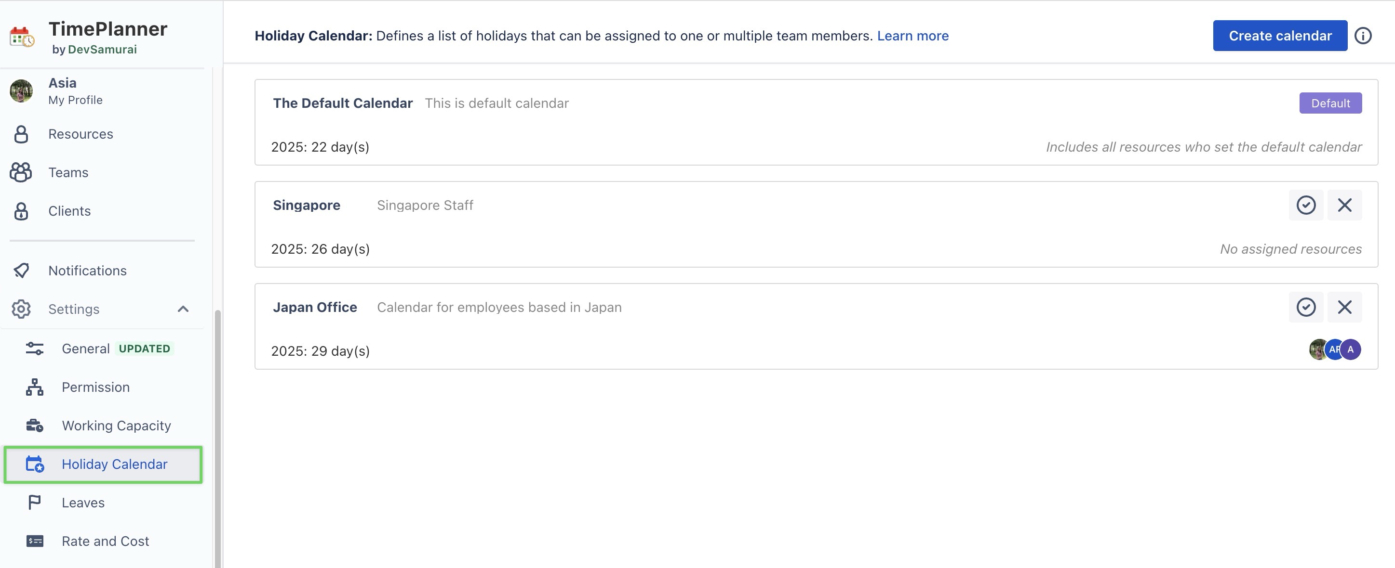Select the Permission settings item

[95, 387]
